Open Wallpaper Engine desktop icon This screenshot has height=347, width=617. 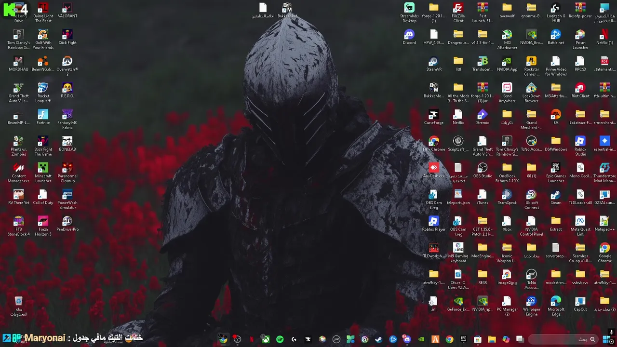point(531,306)
